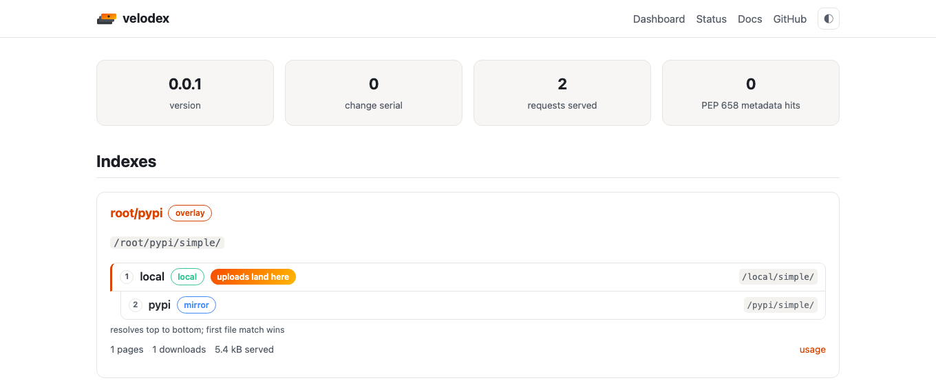Click the version 0.0.1 card
The height and width of the screenshot is (385, 936).
tap(185, 93)
